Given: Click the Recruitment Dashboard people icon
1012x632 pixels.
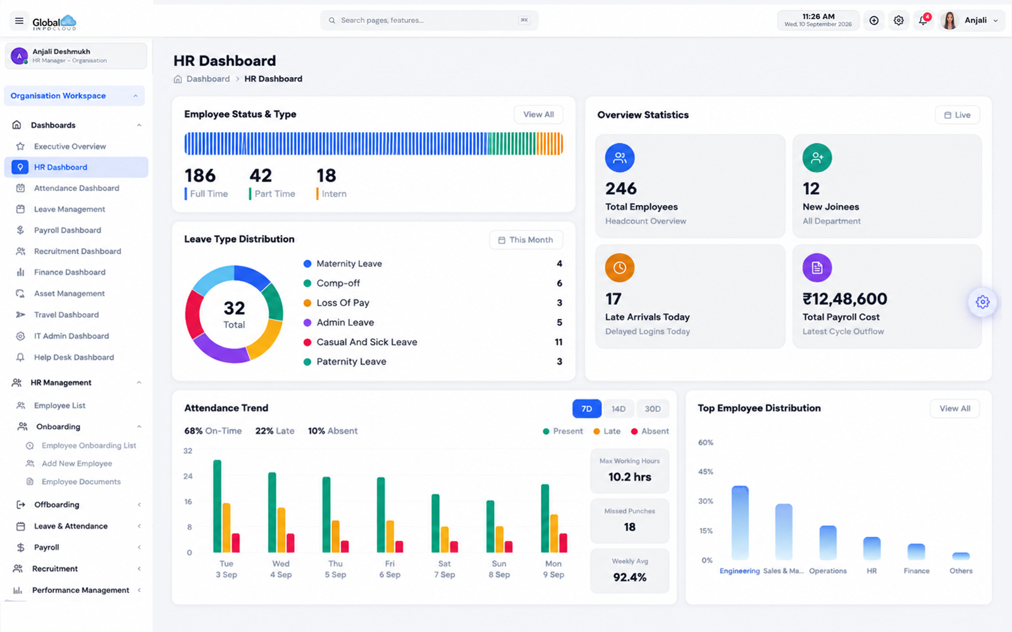Looking at the screenshot, I should (x=20, y=252).
